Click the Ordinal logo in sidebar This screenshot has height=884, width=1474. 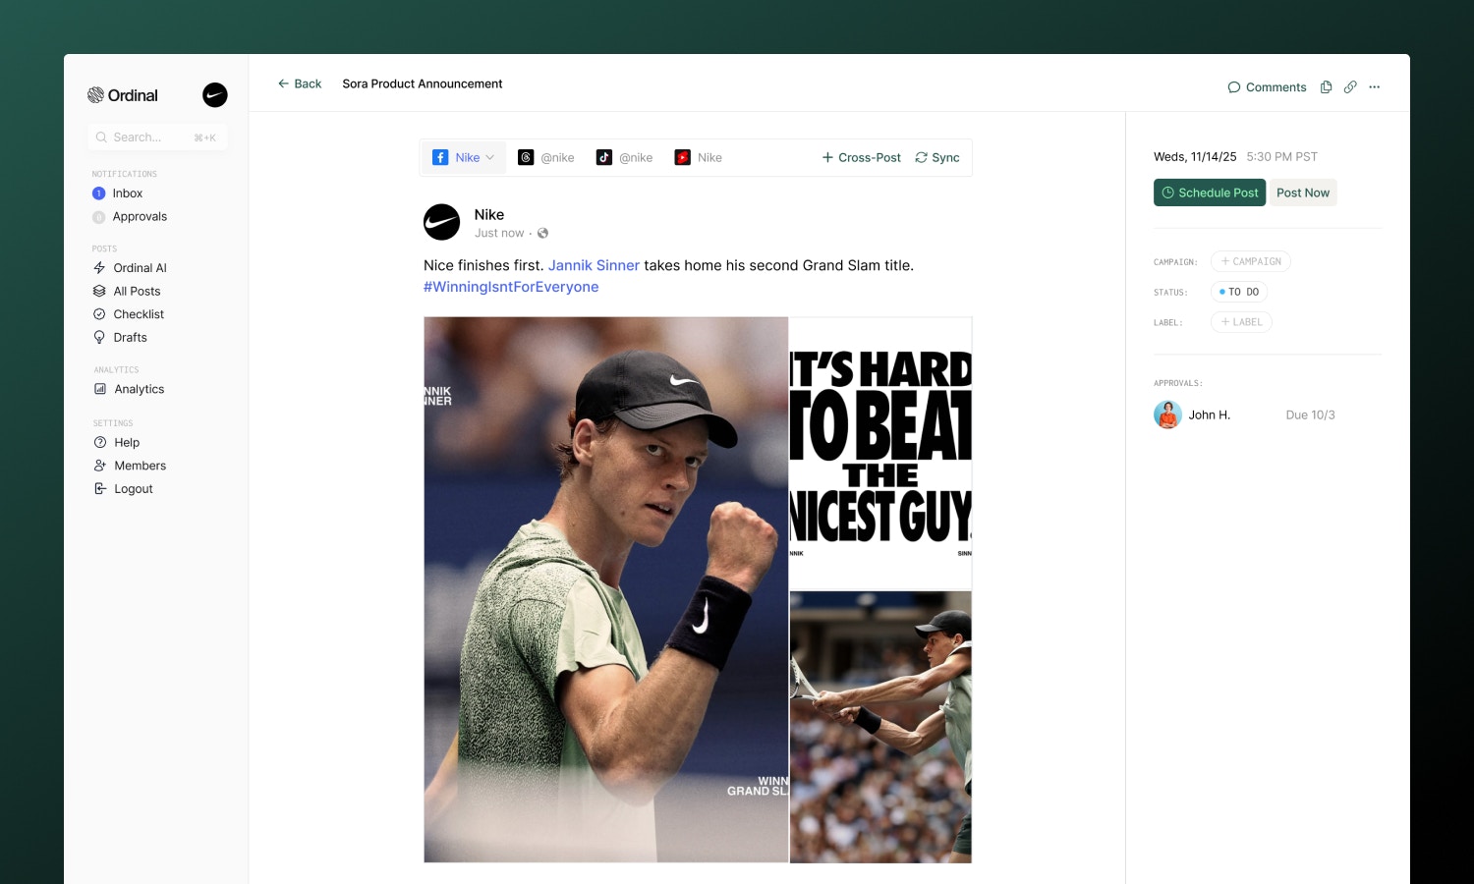pyautogui.click(x=123, y=95)
